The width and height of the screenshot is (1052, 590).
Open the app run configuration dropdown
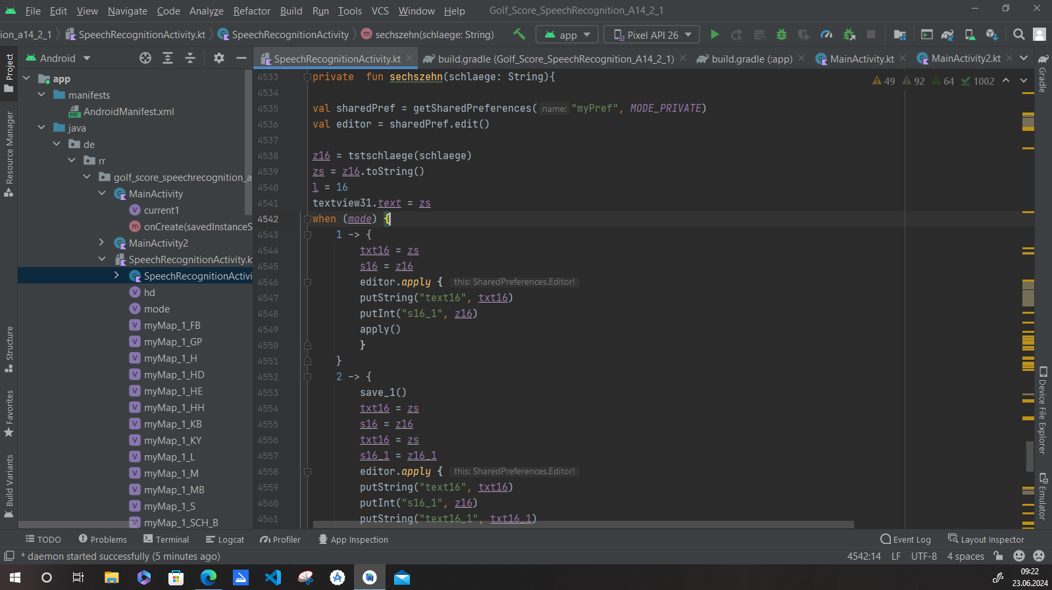click(567, 35)
